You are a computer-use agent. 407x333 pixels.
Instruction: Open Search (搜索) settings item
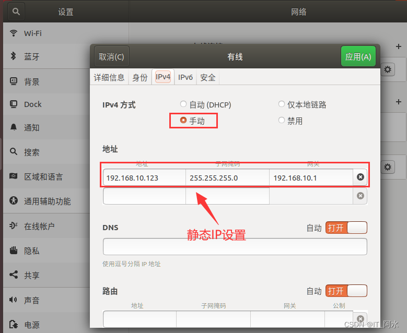point(46,152)
